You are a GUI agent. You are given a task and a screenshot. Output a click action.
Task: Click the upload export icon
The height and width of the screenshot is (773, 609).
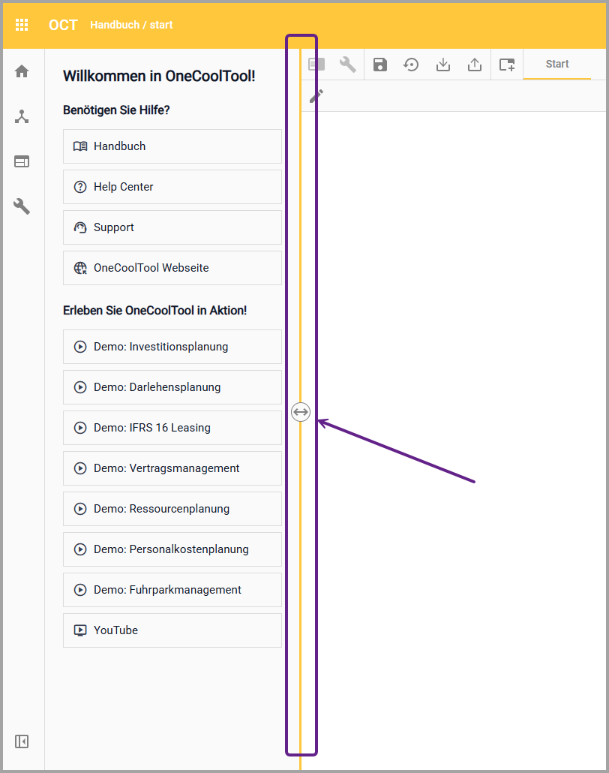[x=475, y=65]
